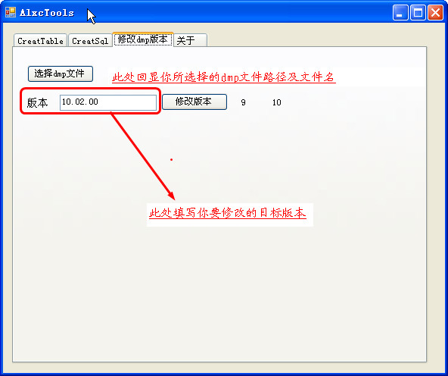Select the 修改dmp版本 tab
Screen dimensions: 448x376
tap(143, 39)
